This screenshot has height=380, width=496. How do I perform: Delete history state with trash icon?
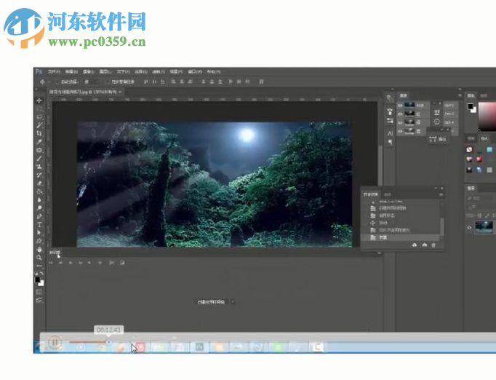point(433,245)
